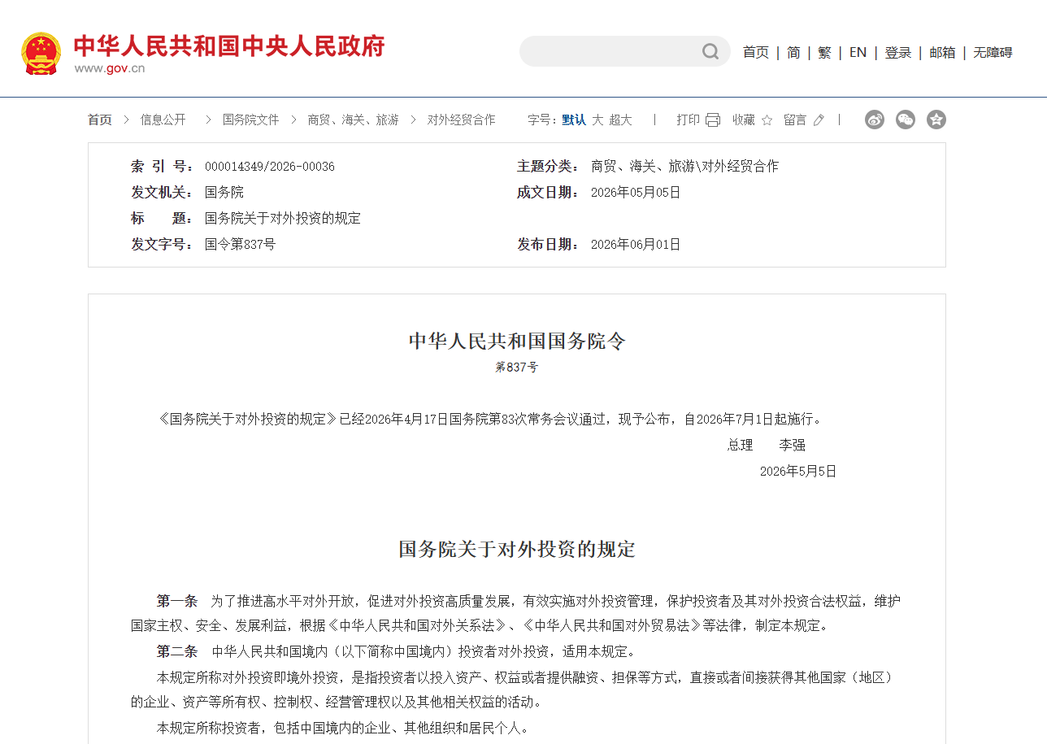Click issuing authority value 国务院
Screen dimensions: 1047x744
pyautogui.click(x=224, y=193)
